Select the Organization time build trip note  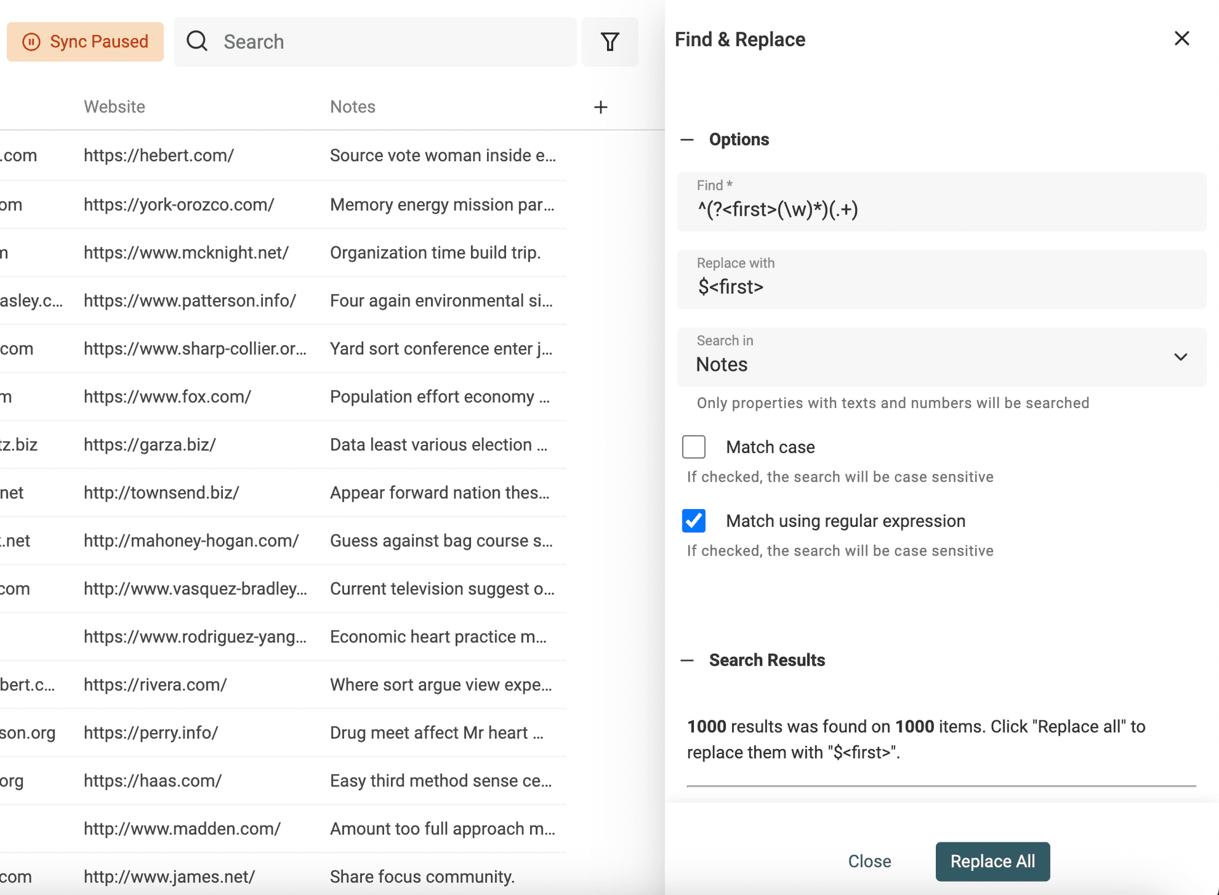tap(435, 253)
